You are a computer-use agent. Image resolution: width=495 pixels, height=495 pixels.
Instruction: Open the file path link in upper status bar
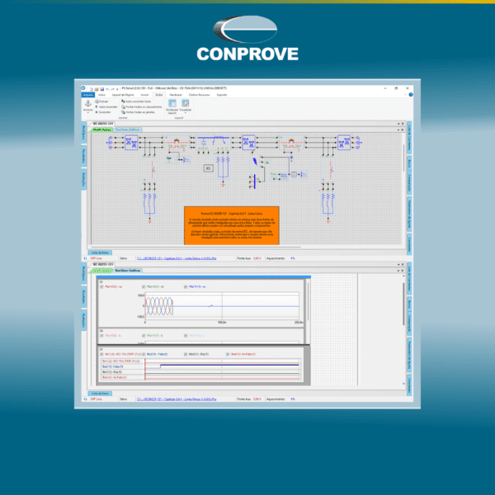177,258
